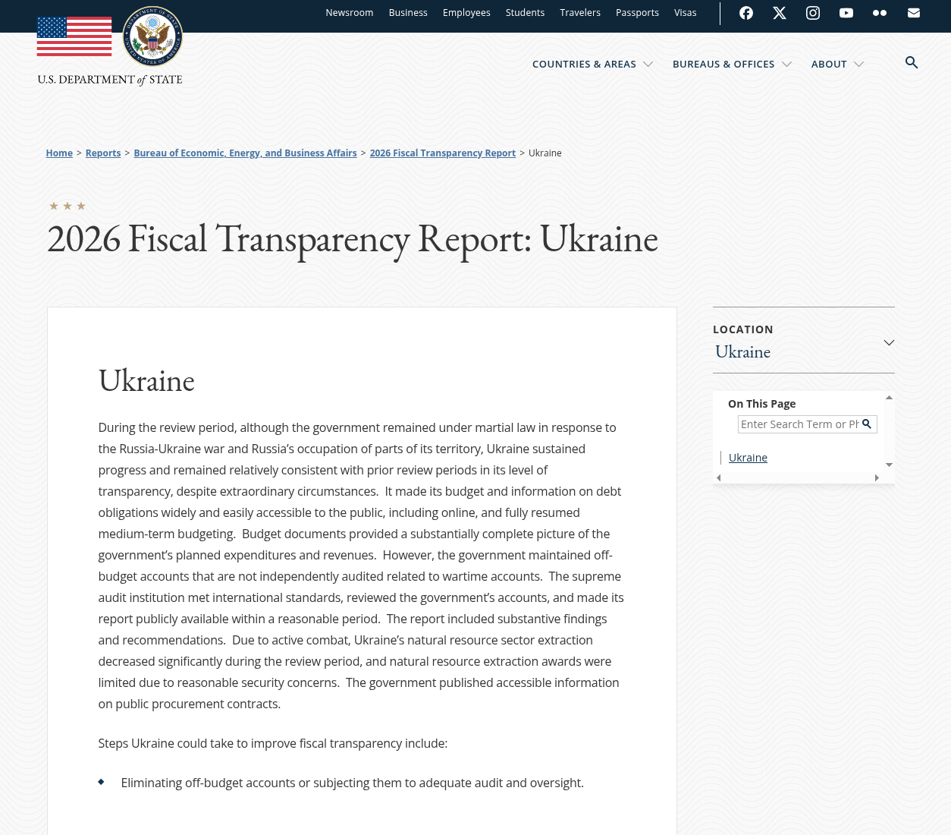Go to Reports breadcrumb
The image size is (951, 835).
[103, 153]
